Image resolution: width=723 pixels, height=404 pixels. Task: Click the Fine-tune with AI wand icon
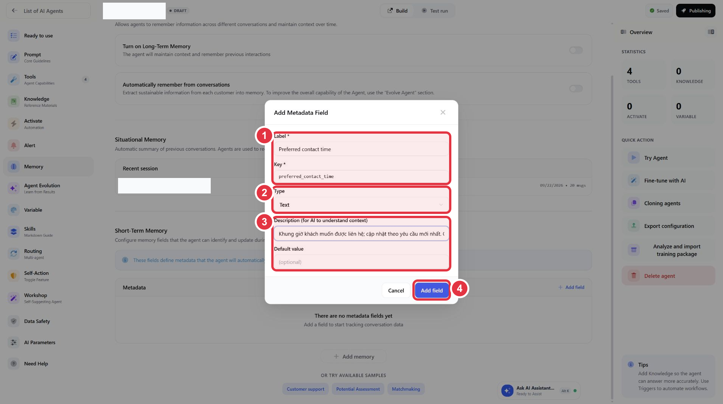tap(634, 180)
